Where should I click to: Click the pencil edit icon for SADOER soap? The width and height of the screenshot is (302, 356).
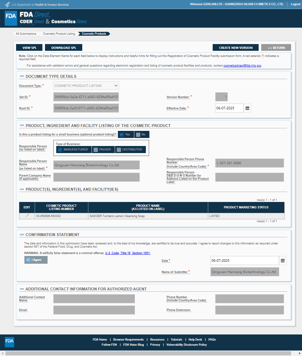tap(27, 216)
